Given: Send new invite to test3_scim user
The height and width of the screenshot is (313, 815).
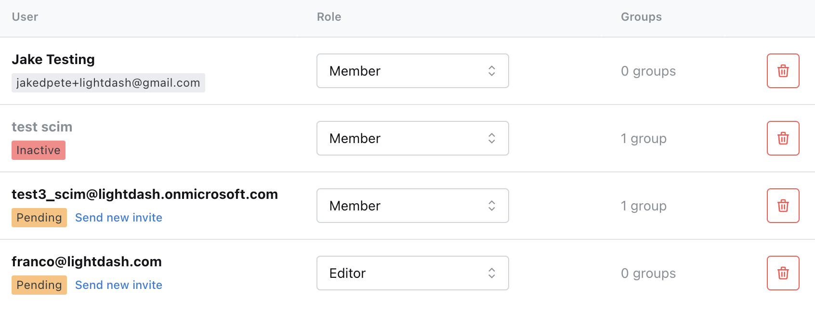Looking at the screenshot, I should click(x=118, y=218).
